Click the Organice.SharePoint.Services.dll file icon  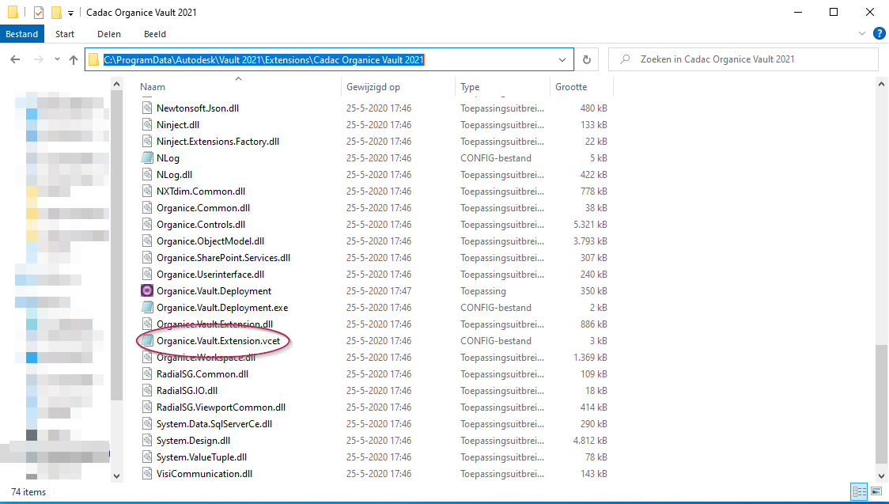click(147, 257)
